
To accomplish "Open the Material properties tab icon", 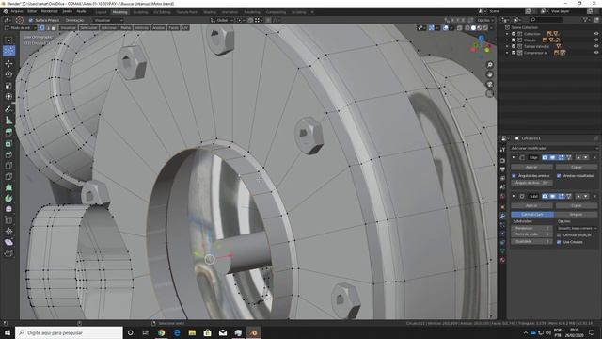I will (x=502, y=260).
